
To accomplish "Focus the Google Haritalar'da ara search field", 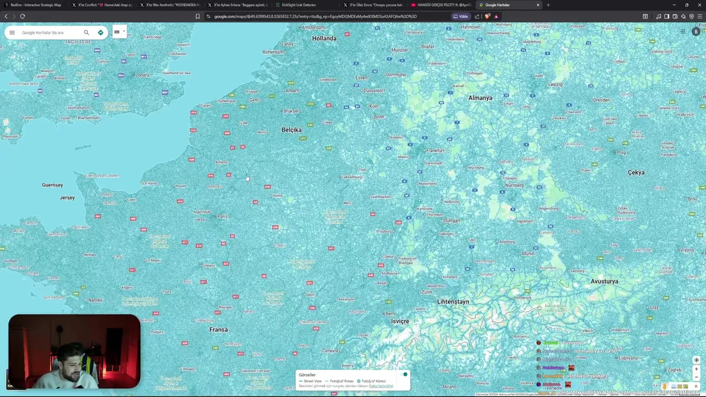I will pos(50,33).
